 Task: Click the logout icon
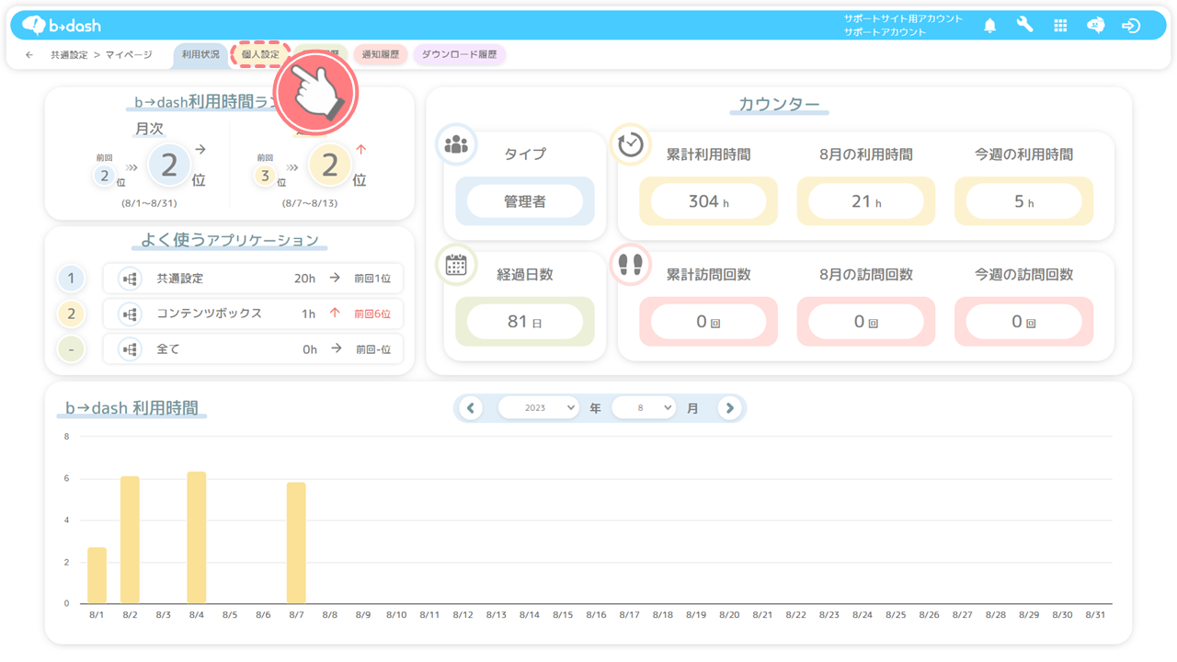[x=1131, y=26]
